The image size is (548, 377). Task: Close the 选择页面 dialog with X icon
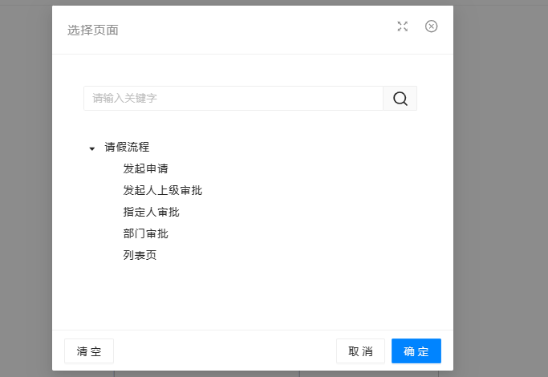pos(431,26)
